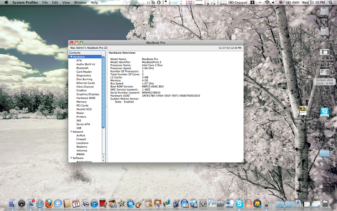Click the Wi-Fi icon in menu bar

click(266, 3)
